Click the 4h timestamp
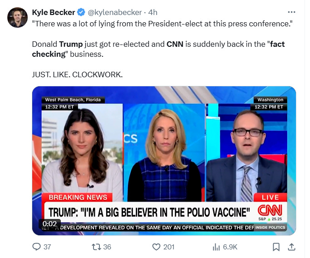 click(153, 12)
